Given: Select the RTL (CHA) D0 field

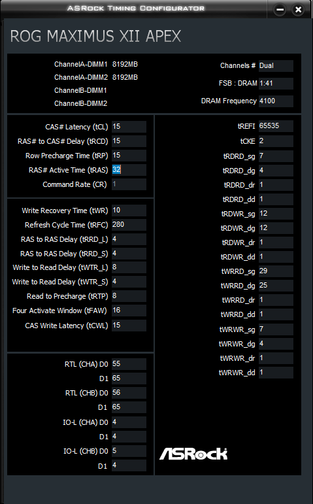Looking at the screenshot, I should click(129, 364).
